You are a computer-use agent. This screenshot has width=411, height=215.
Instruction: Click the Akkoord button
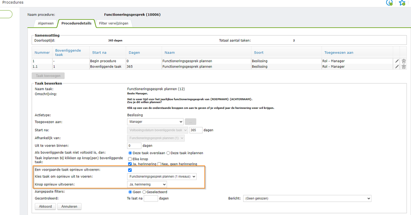pyautogui.click(x=45, y=206)
